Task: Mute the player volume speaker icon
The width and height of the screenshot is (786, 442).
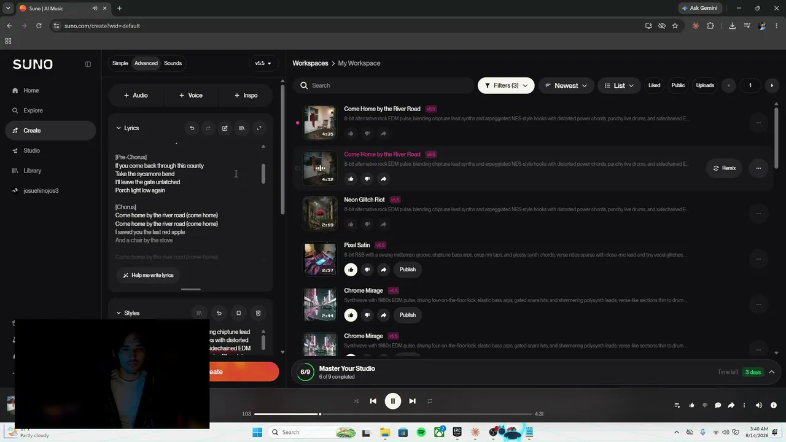Action: [x=759, y=405]
